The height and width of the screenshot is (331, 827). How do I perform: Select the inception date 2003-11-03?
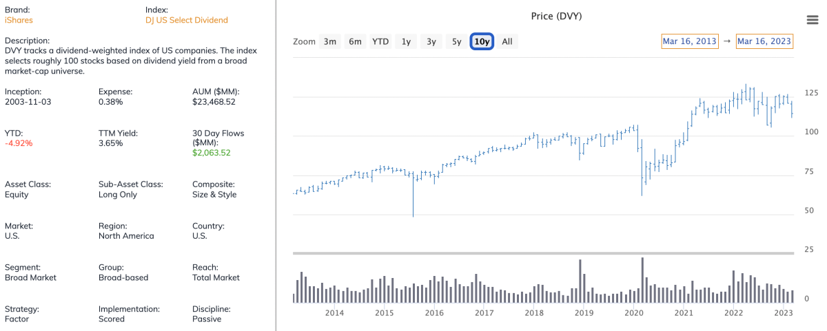tap(28, 102)
